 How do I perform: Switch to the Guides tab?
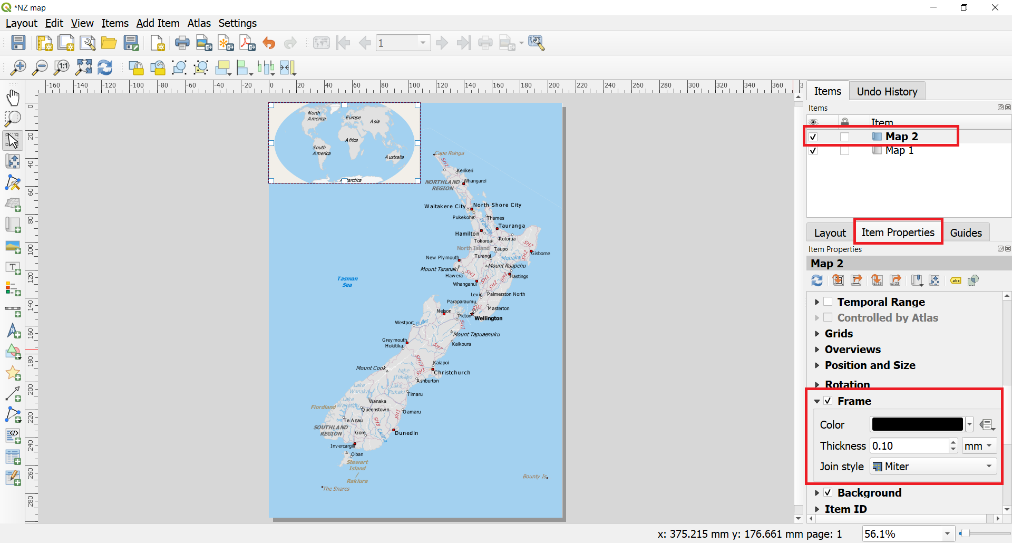click(966, 233)
